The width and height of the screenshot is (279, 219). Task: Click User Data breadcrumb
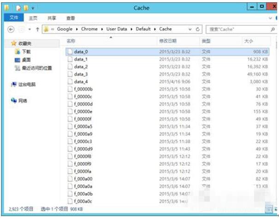tap(117, 29)
